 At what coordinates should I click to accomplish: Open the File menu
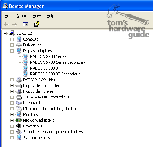8,16
